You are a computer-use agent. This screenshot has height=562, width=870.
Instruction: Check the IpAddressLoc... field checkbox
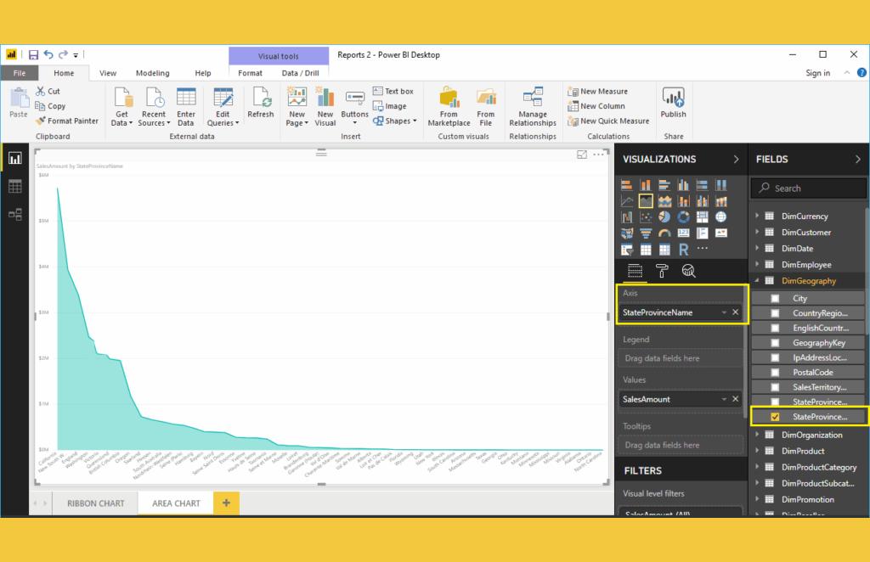click(775, 357)
